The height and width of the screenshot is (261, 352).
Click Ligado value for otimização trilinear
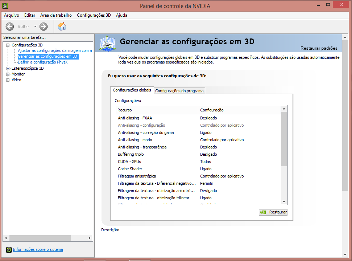[x=206, y=198]
